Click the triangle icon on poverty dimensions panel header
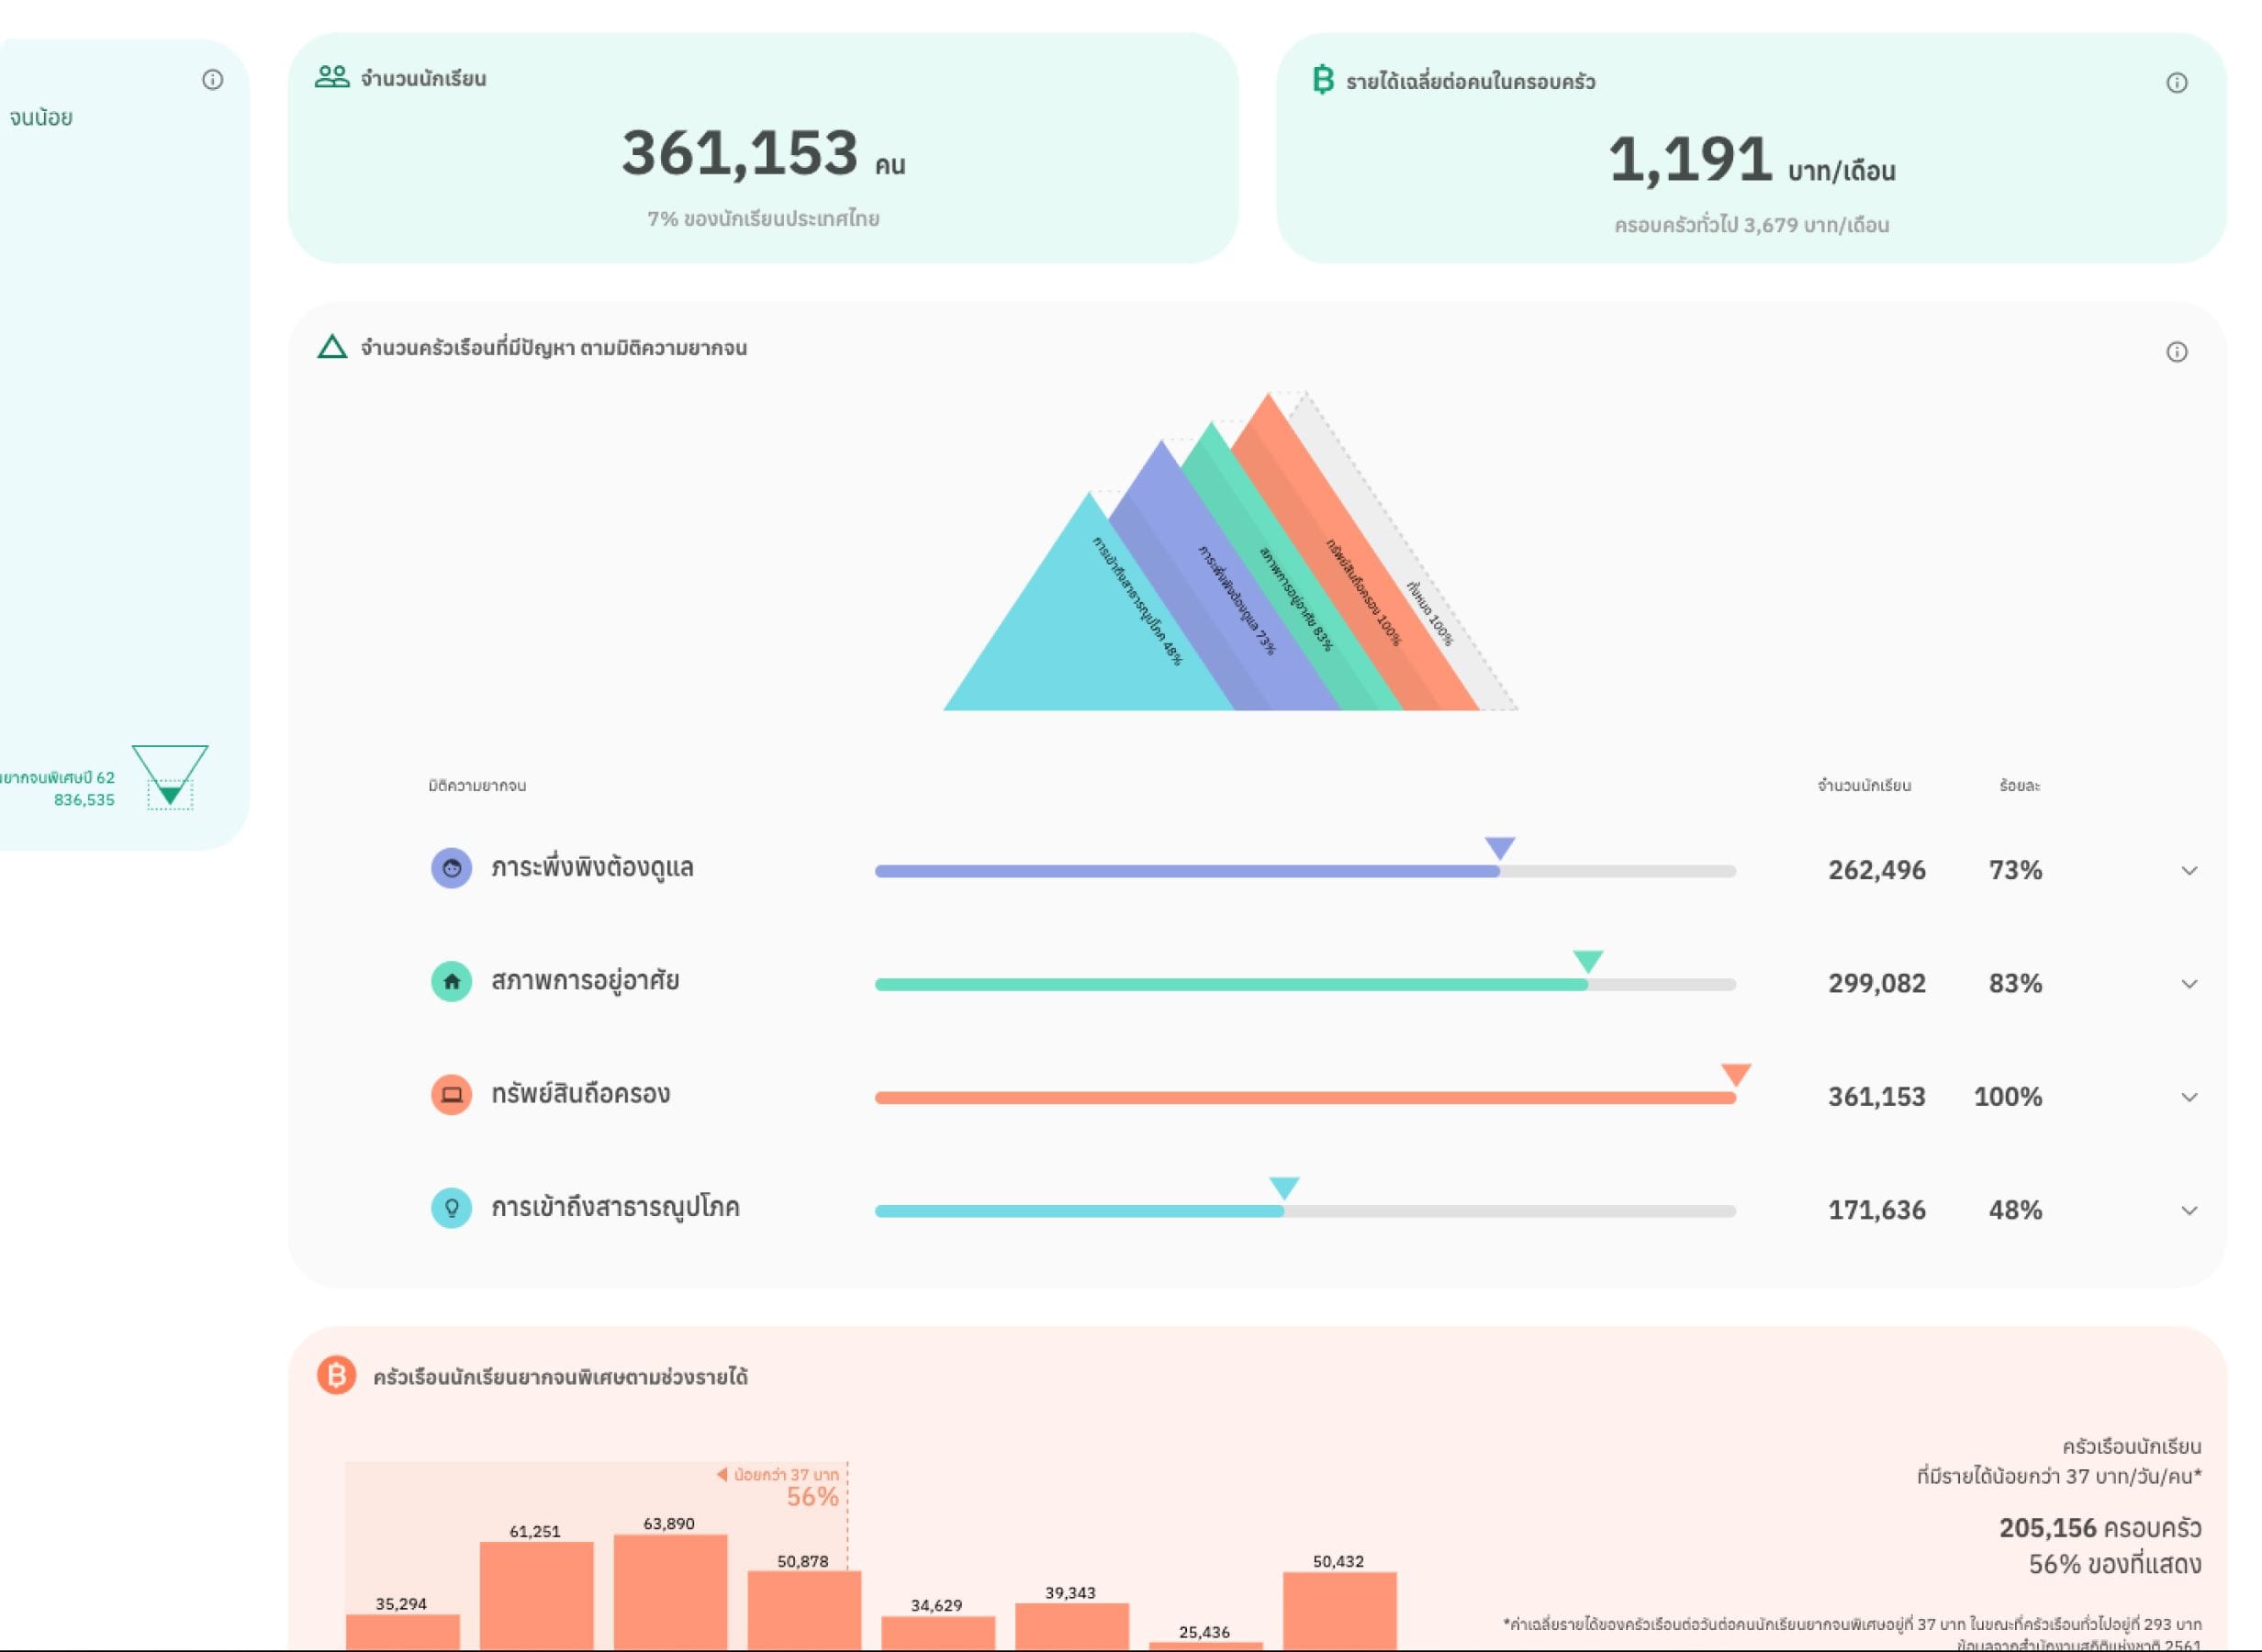 333,347
